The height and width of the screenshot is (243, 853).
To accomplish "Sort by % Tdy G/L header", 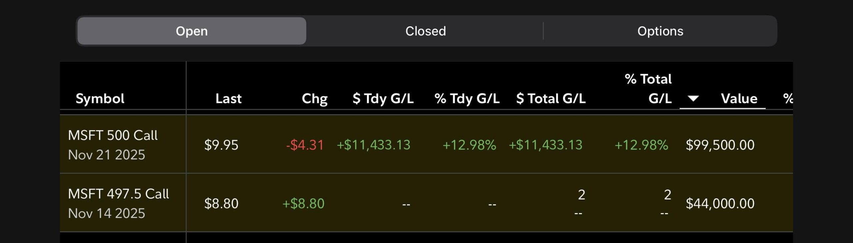I will point(467,99).
